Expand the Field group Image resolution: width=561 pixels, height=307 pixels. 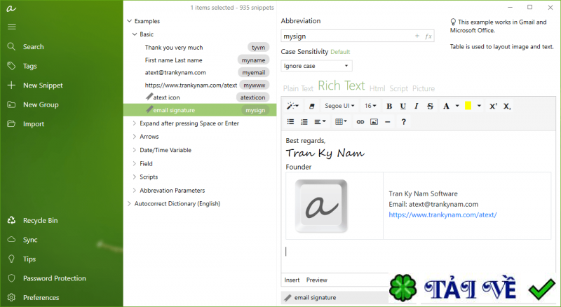pos(135,164)
